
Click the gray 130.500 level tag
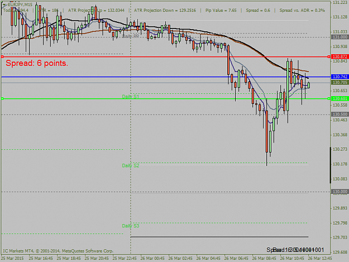tap(340, 115)
